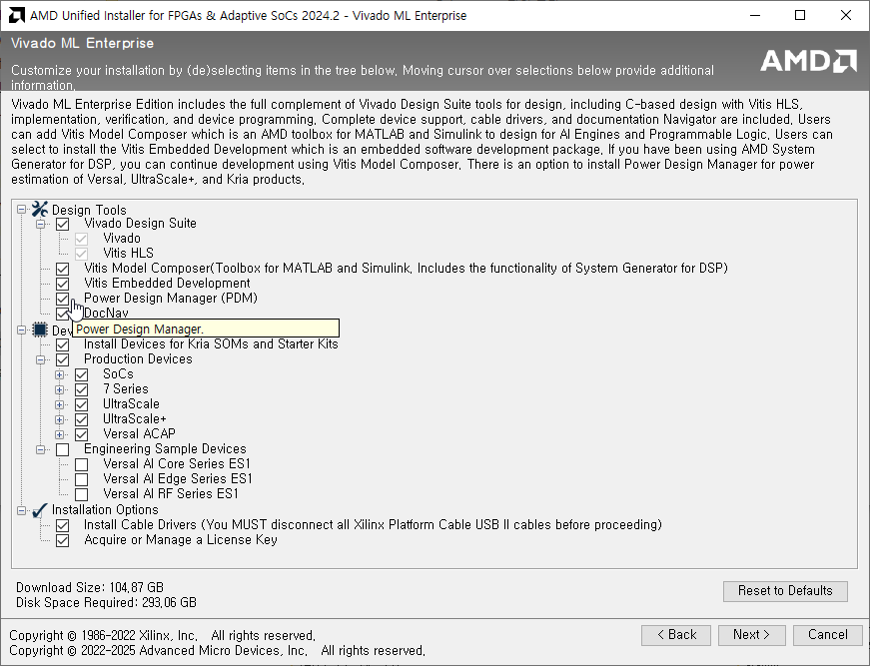Check Versal AI RF Series ES1
The image size is (870, 666).
[81, 494]
